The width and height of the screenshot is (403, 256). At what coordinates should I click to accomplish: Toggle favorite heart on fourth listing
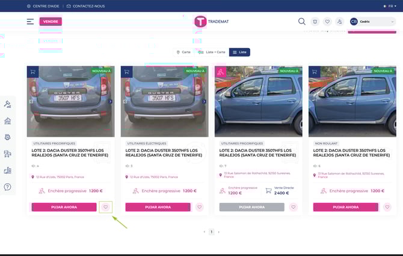(x=387, y=207)
